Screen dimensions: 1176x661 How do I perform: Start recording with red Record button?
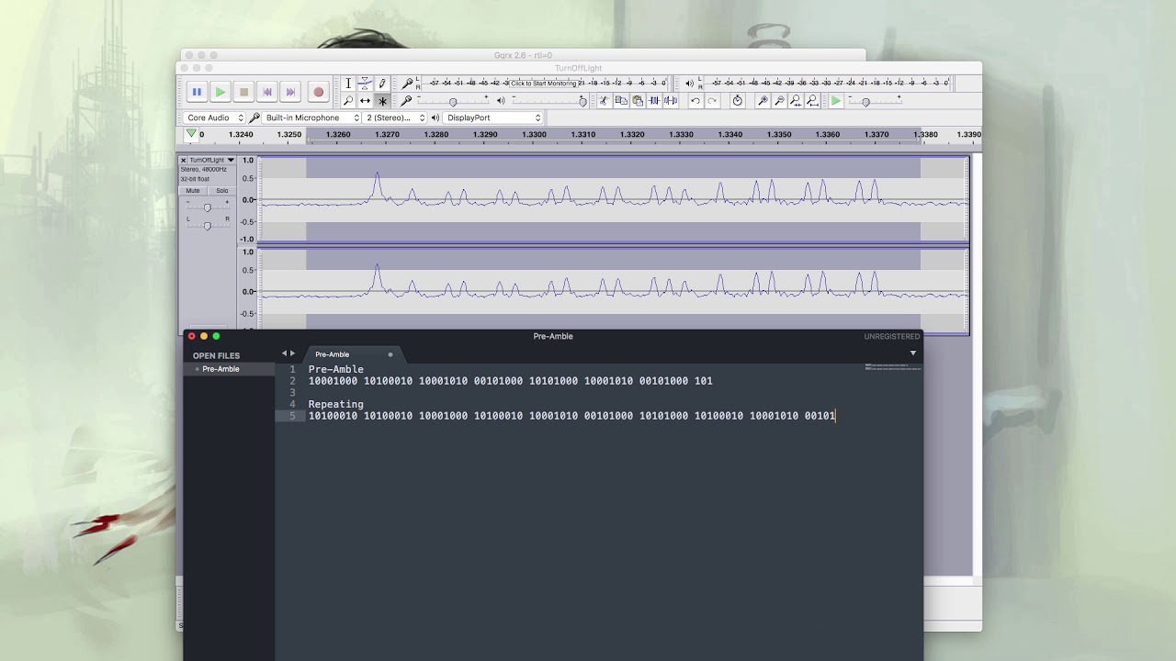(x=318, y=92)
